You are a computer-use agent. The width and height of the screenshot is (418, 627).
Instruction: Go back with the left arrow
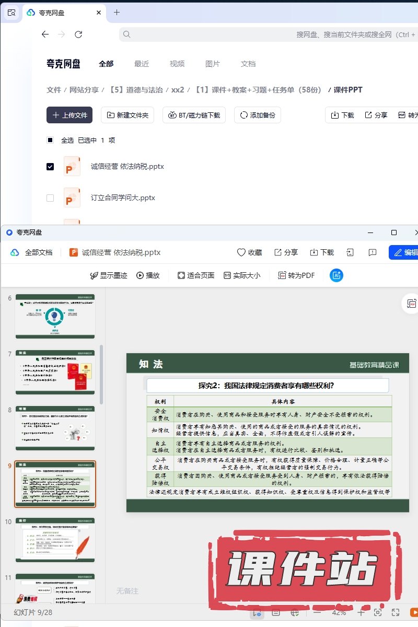tap(45, 34)
